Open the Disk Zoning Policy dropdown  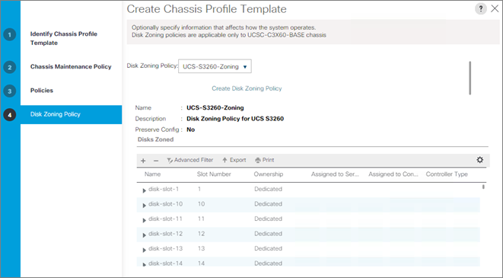coord(215,66)
